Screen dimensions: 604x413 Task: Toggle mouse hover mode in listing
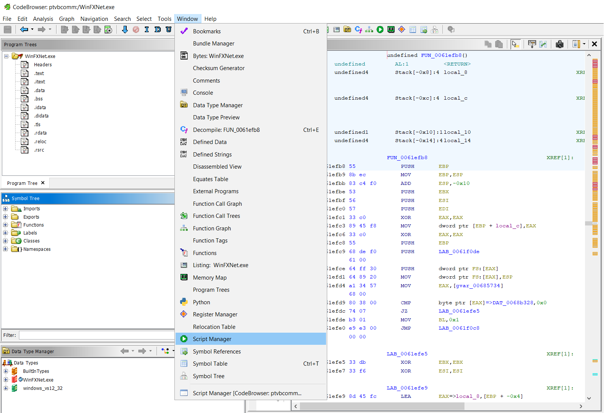pos(515,44)
